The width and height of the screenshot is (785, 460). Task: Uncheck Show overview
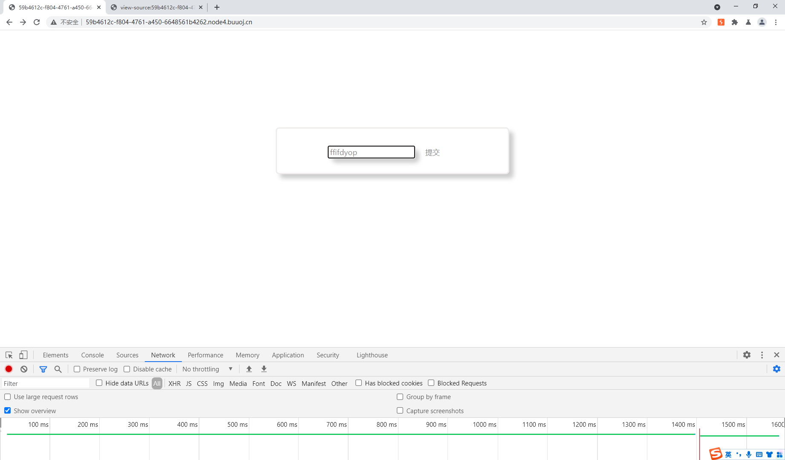[x=8, y=411]
